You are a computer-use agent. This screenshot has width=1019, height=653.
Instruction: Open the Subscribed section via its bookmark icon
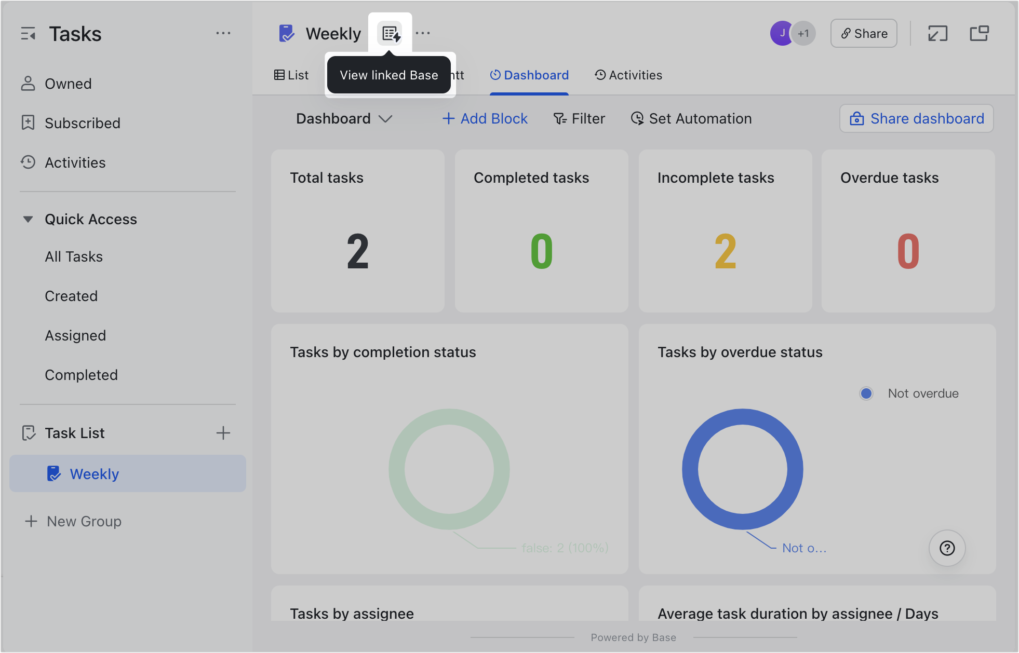(28, 123)
